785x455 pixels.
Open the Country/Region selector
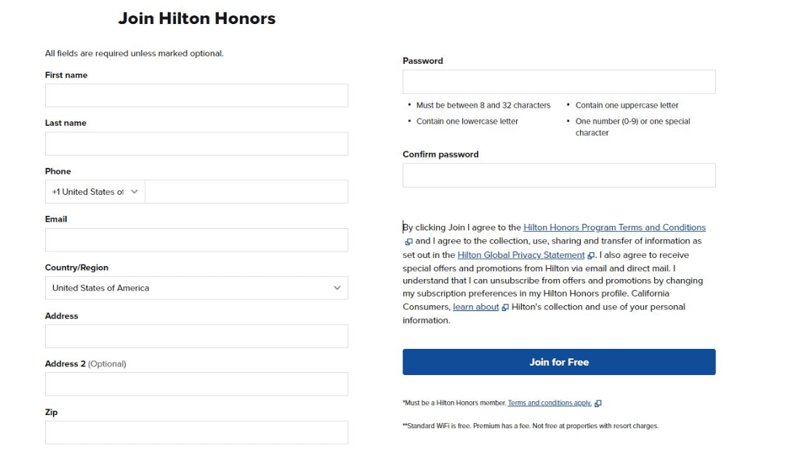tap(196, 288)
